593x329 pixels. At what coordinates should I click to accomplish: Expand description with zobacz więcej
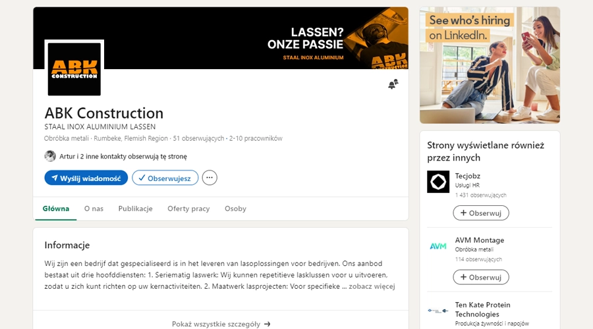[x=372, y=286]
